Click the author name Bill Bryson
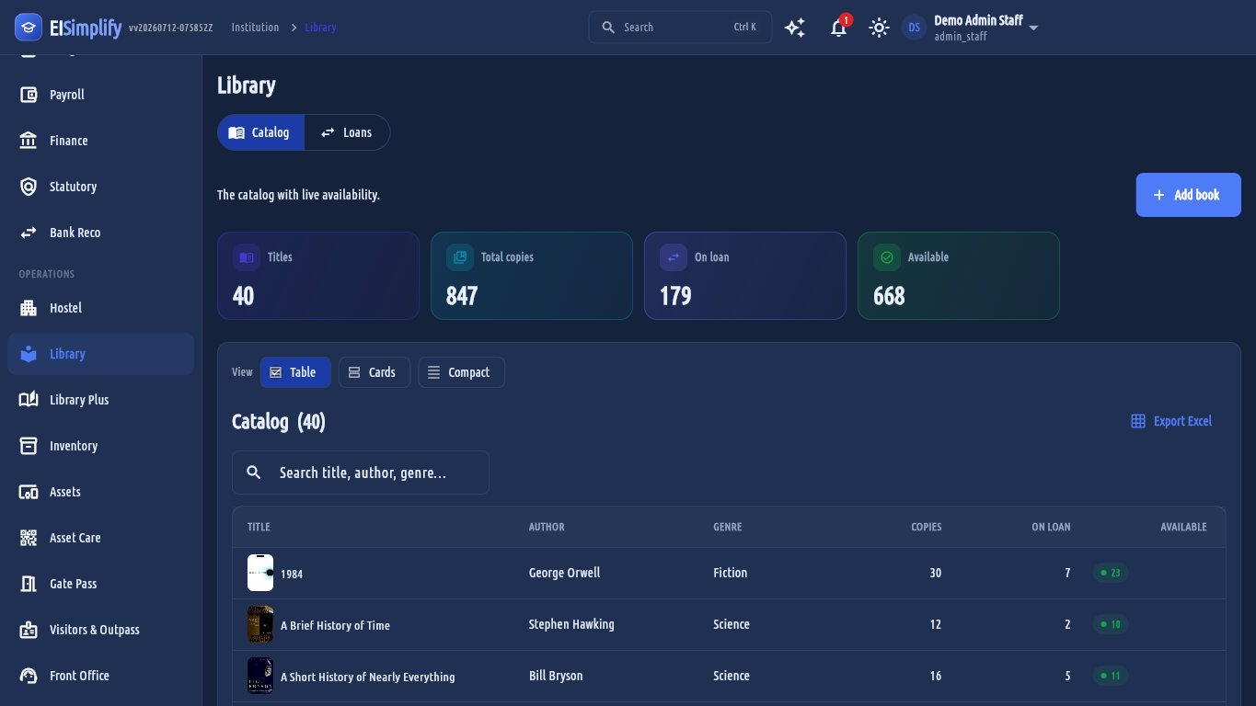The width and height of the screenshot is (1256, 706). 556,676
